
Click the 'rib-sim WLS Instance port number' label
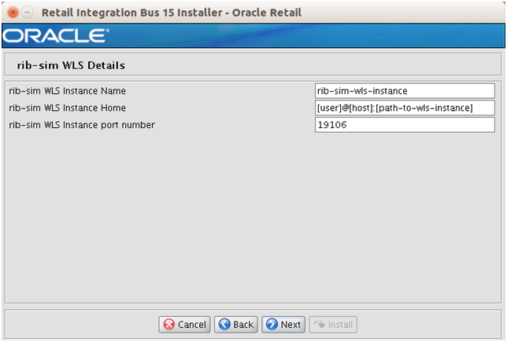coord(82,125)
